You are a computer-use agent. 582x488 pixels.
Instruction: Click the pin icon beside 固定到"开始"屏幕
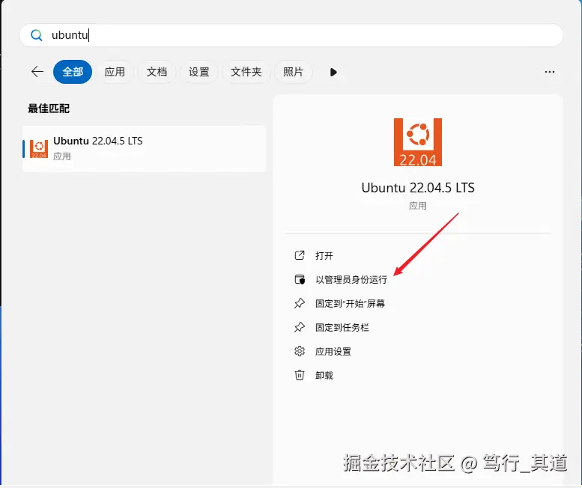[x=300, y=303]
